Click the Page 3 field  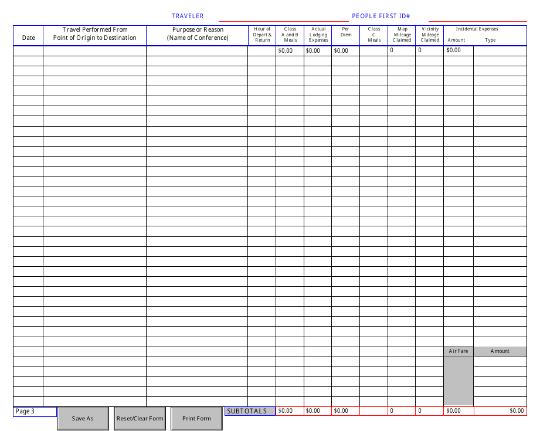(35, 412)
